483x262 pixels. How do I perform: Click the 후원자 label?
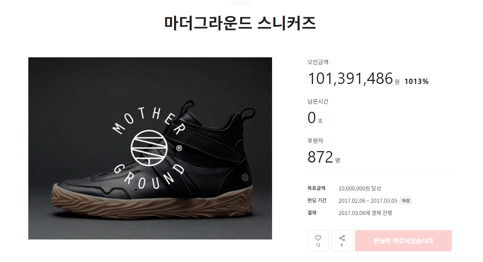point(315,141)
